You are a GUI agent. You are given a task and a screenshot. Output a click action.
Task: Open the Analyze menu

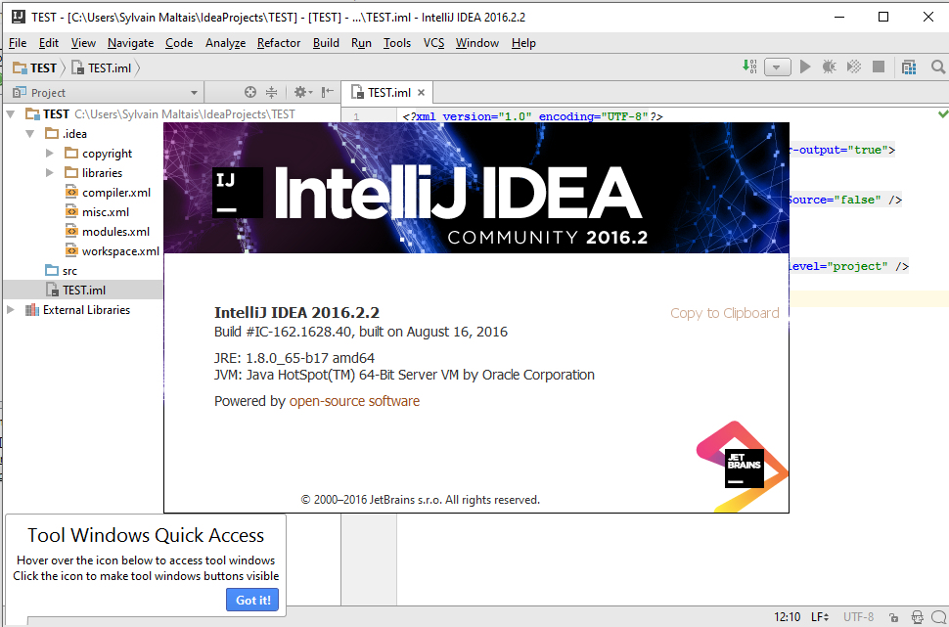pyautogui.click(x=225, y=42)
